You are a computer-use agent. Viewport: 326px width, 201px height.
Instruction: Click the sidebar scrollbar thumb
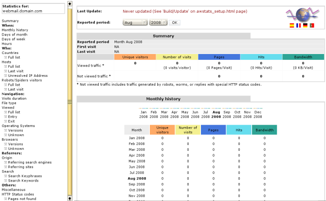click(x=70, y=102)
